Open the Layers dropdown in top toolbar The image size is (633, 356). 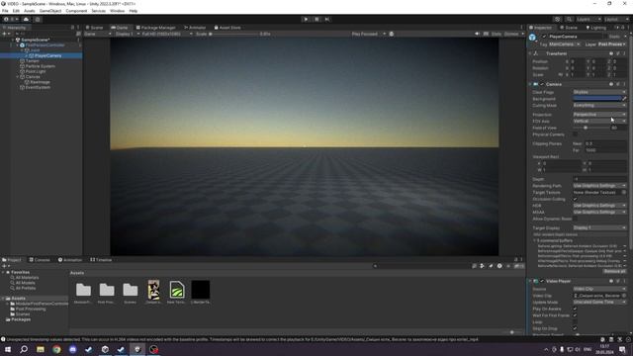coord(588,19)
